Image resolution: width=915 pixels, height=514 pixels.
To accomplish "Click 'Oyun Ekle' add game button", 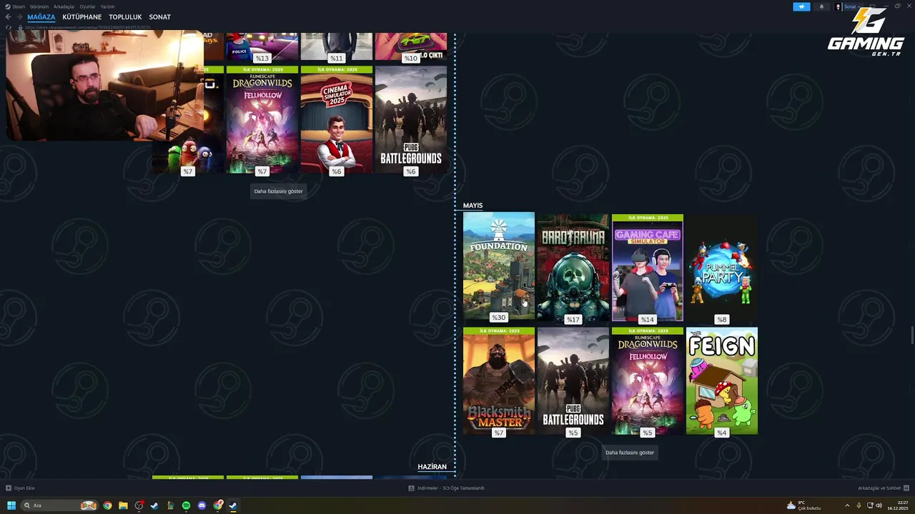I will point(20,488).
